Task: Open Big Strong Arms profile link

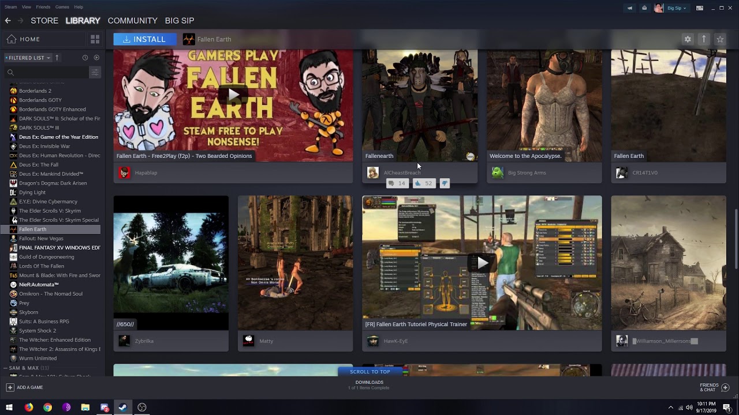Action: coord(527,172)
